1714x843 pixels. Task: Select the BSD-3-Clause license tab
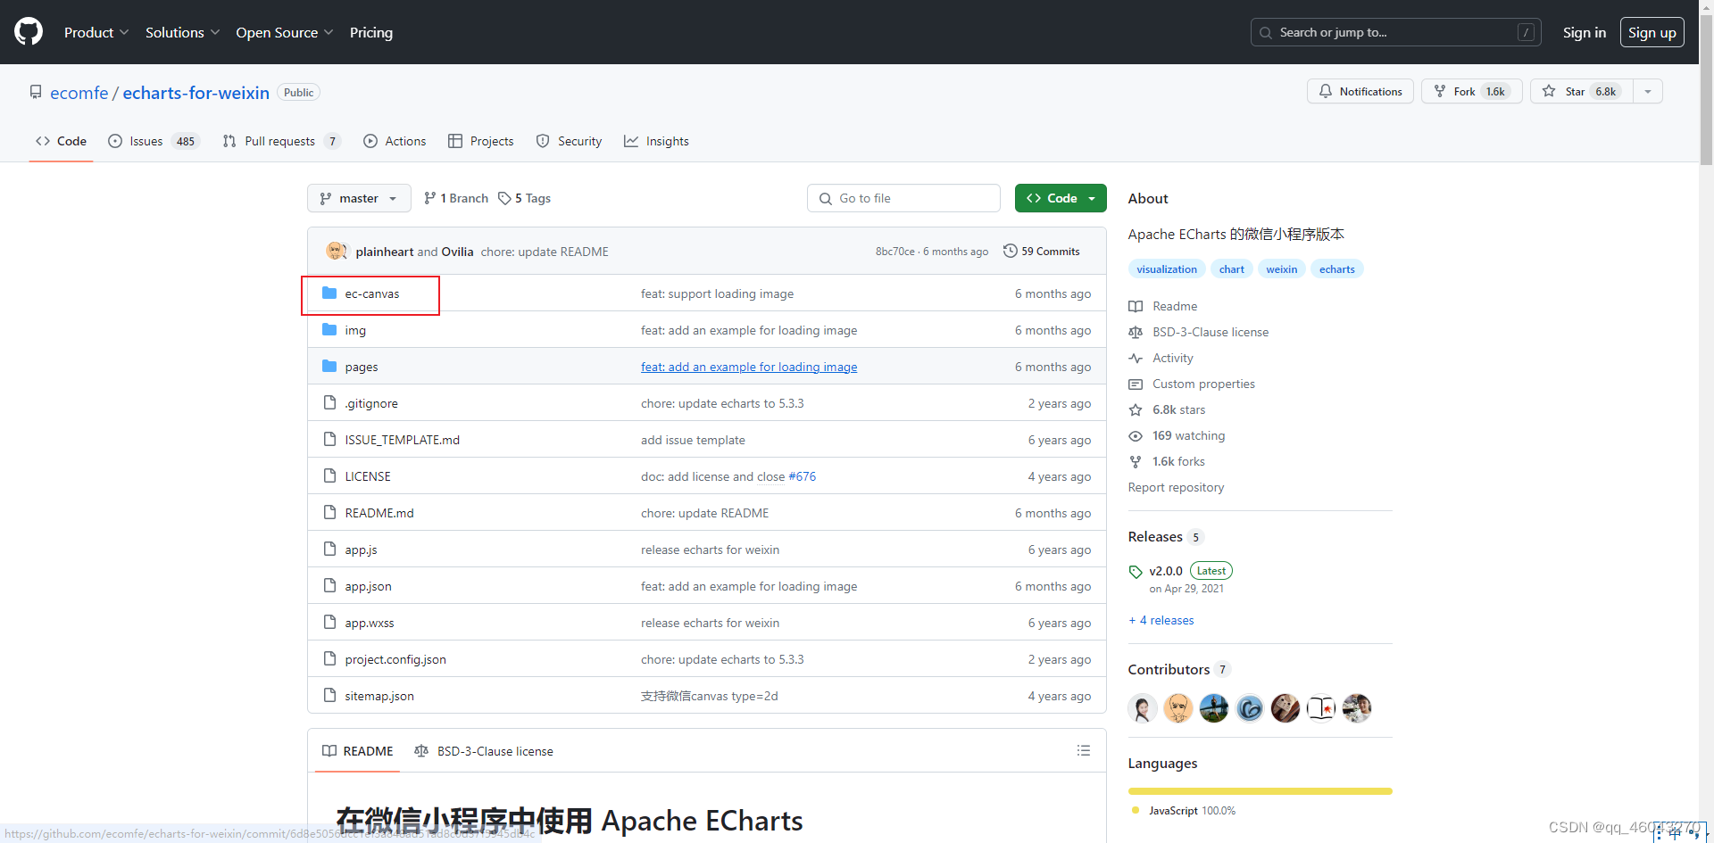484,751
